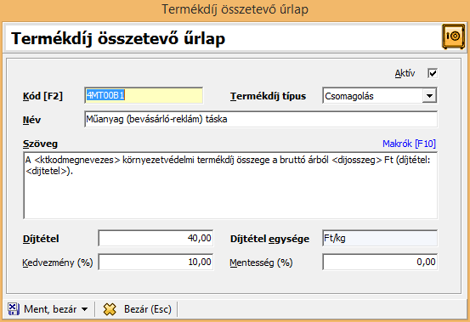Click the bold Díjtétel label

coord(41,239)
